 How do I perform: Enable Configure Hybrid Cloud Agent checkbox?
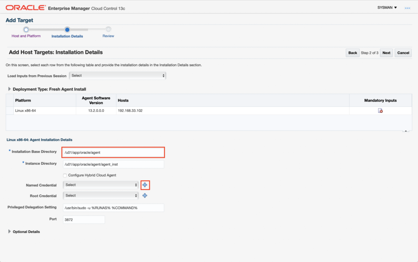point(65,175)
